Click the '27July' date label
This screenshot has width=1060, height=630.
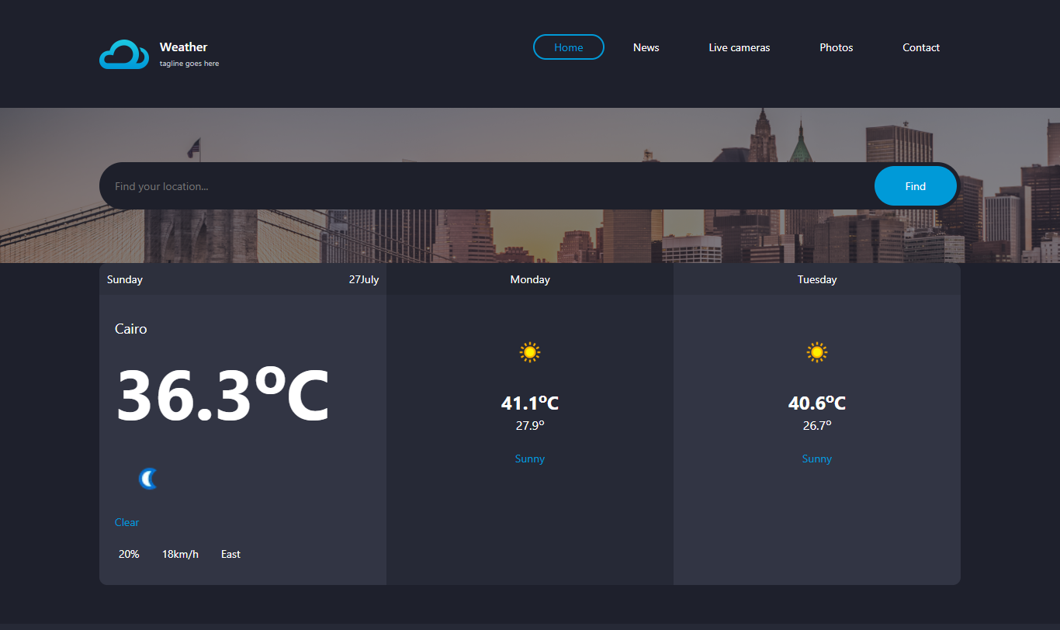(x=365, y=279)
